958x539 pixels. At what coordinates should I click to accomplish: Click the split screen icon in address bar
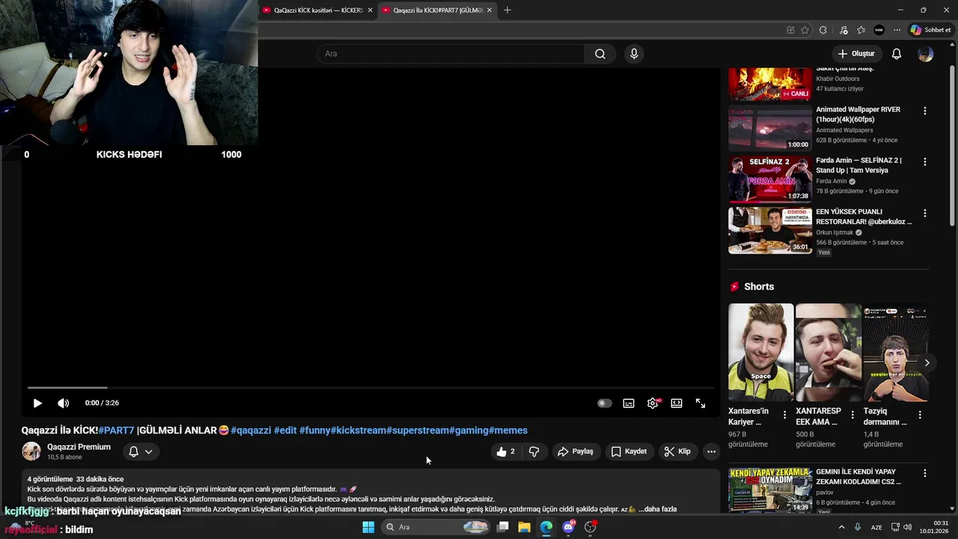tap(790, 30)
